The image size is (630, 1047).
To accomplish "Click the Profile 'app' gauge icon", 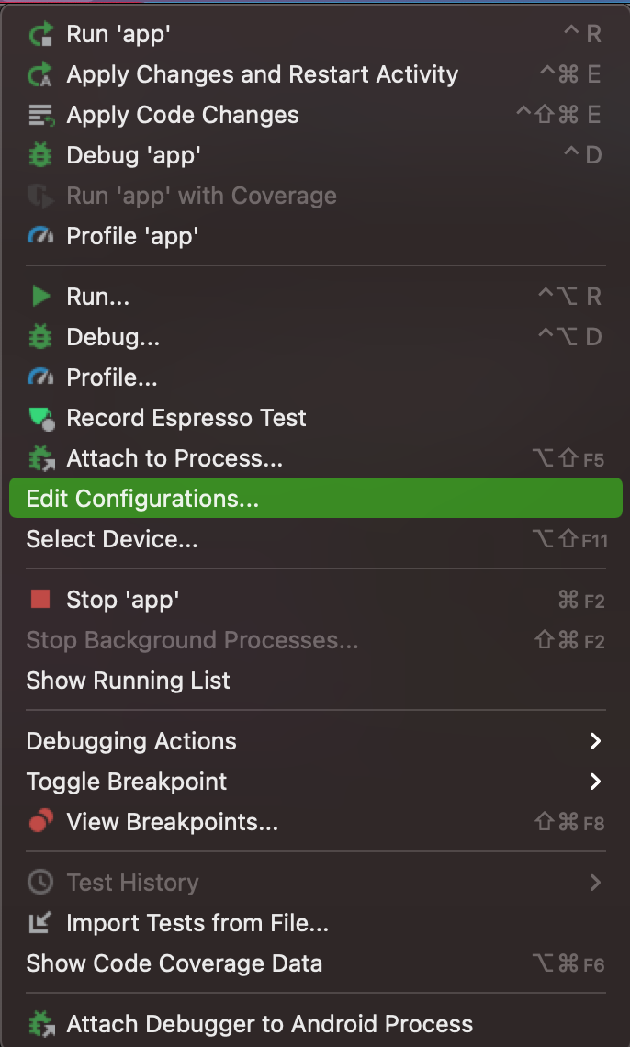I will pyautogui.click(x=40, y=237).
